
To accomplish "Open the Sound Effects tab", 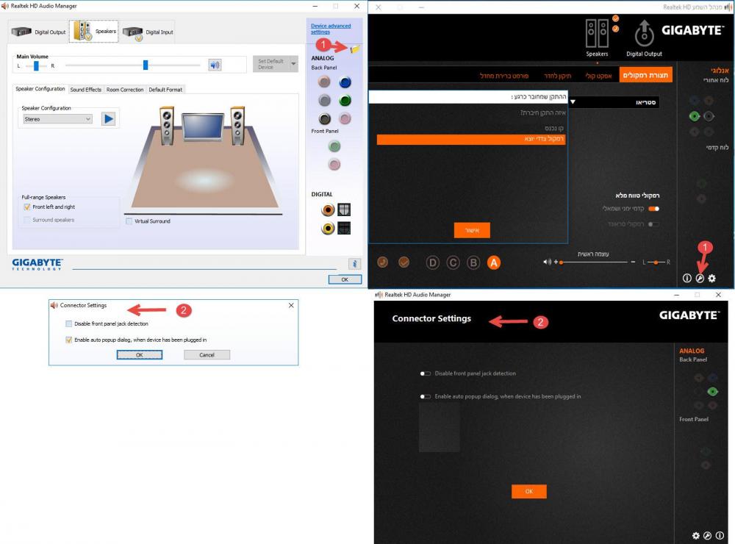I will [86, 90].
